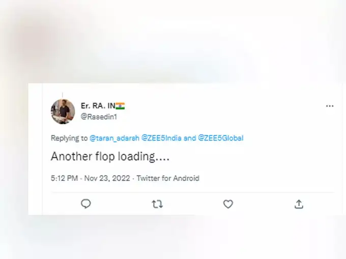Click the word 'and' between mentions
The image size is (346, 259).
tap(189, 138)
